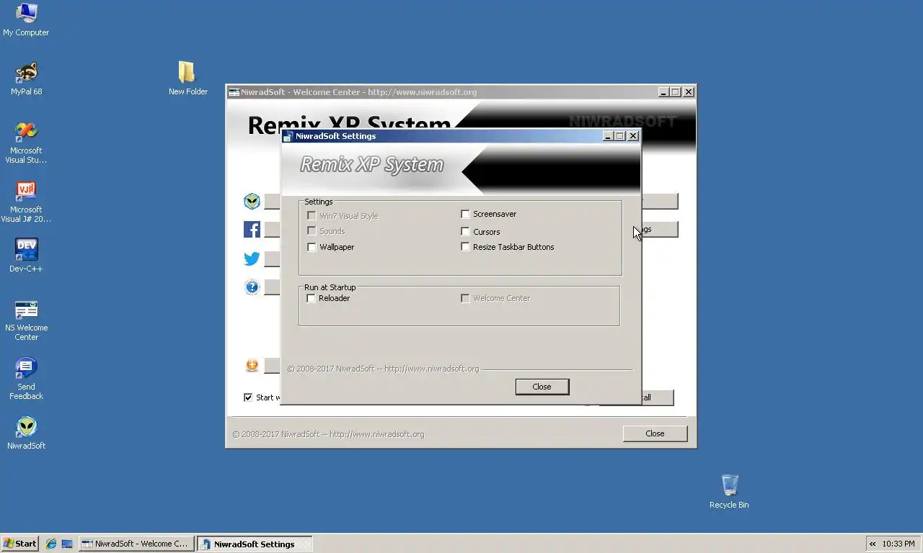Minimize the Welcome Center window
Viewport: 923px width, 553px height.
(663, 92)
